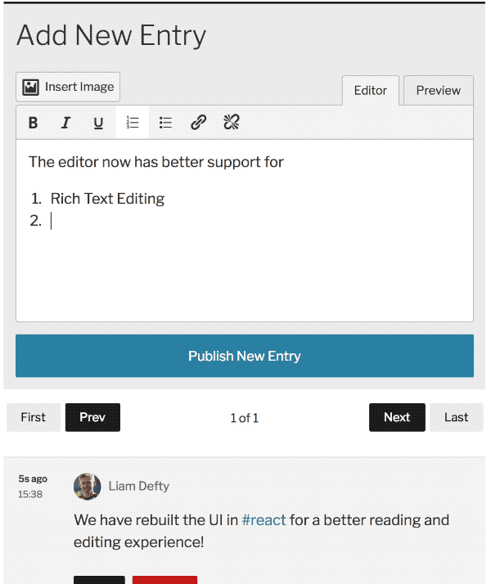The height and width of the screenshot is (584, 491).
Task: Open the Liam Defty author name
Action: [138, 486]
